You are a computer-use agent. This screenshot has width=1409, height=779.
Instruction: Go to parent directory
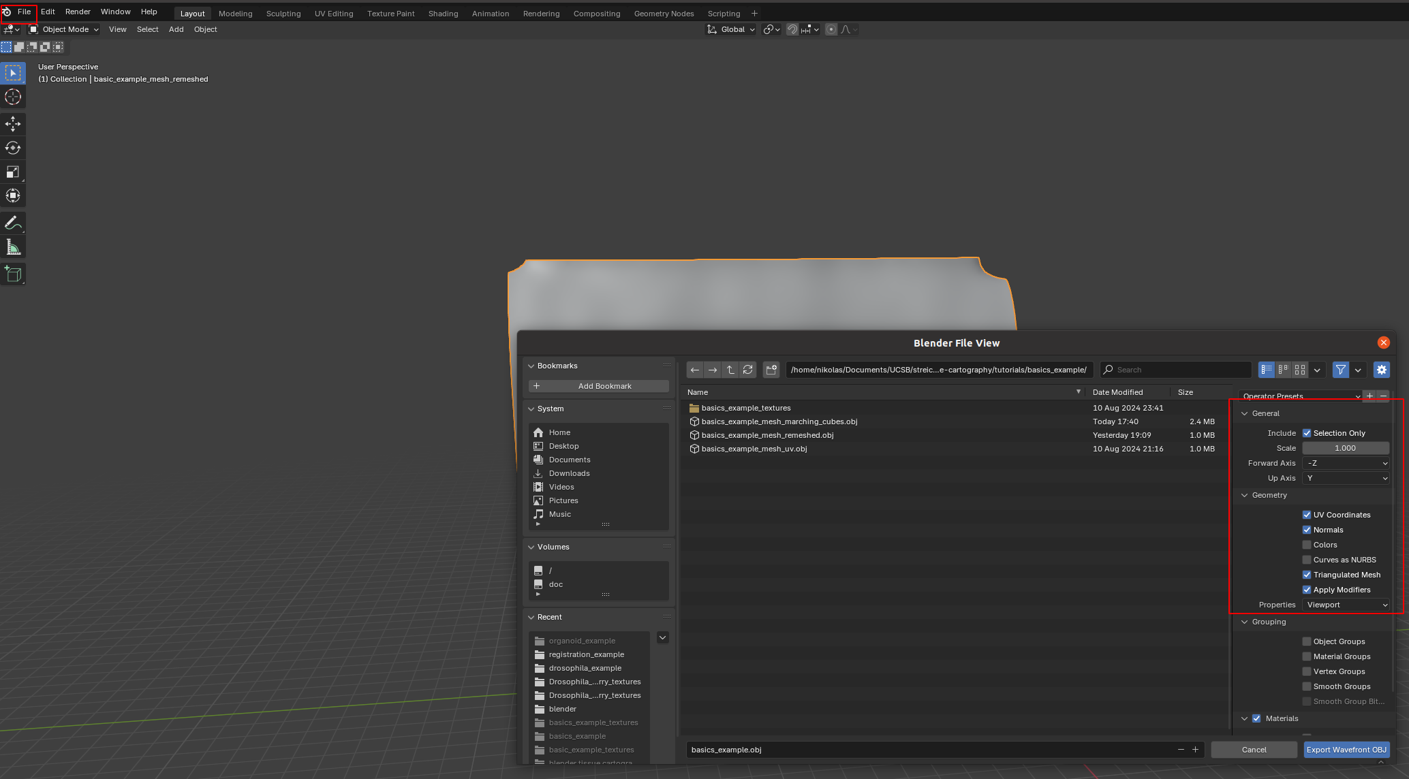pos(730,370)
